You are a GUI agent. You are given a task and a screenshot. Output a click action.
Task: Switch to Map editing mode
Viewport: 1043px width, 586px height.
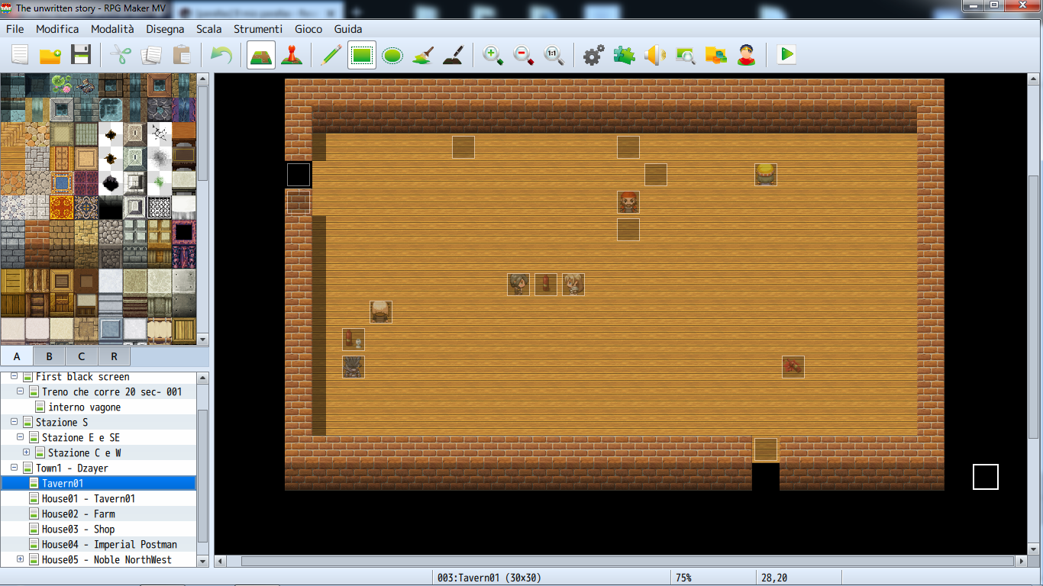(x=261, y=55)
